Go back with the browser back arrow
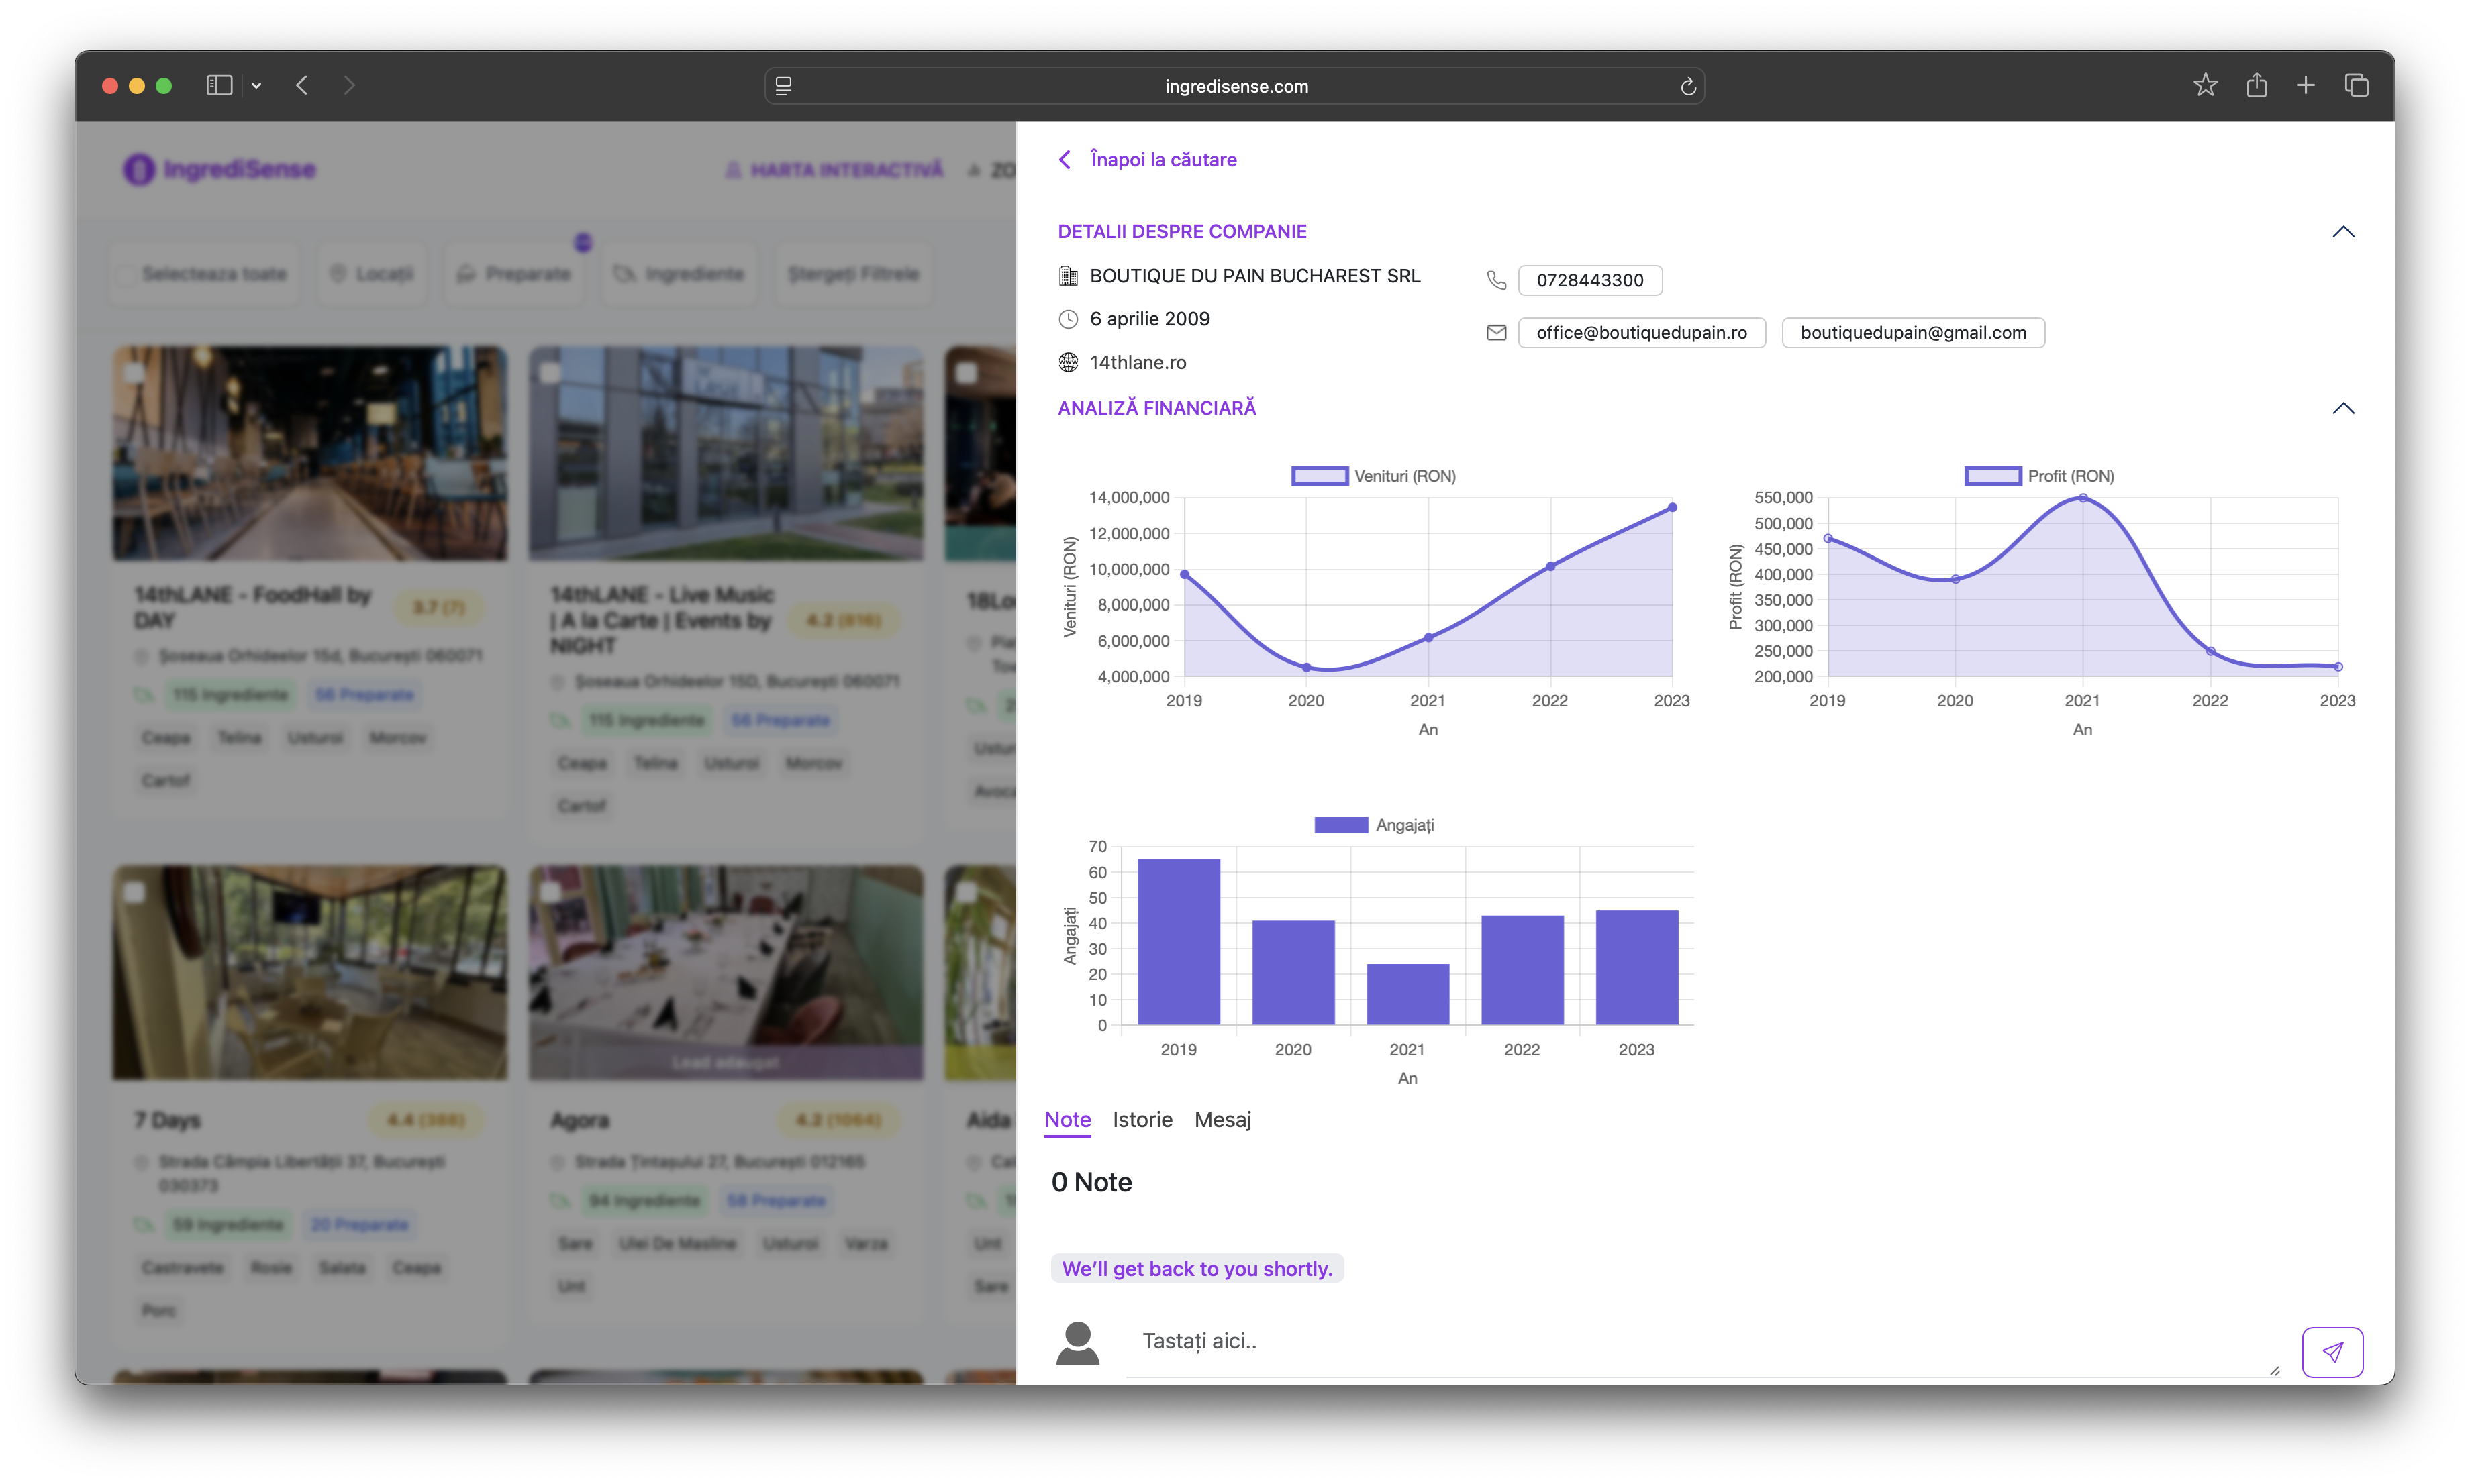 click(x=302, y=86)
